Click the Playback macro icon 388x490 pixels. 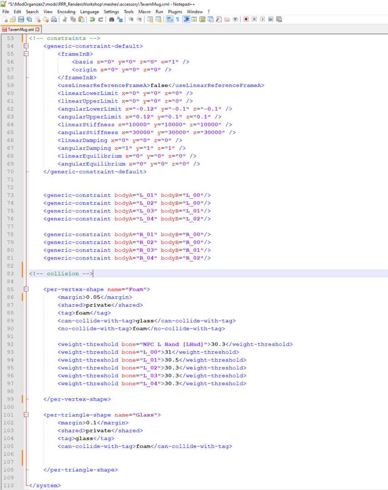click(263, 20)
